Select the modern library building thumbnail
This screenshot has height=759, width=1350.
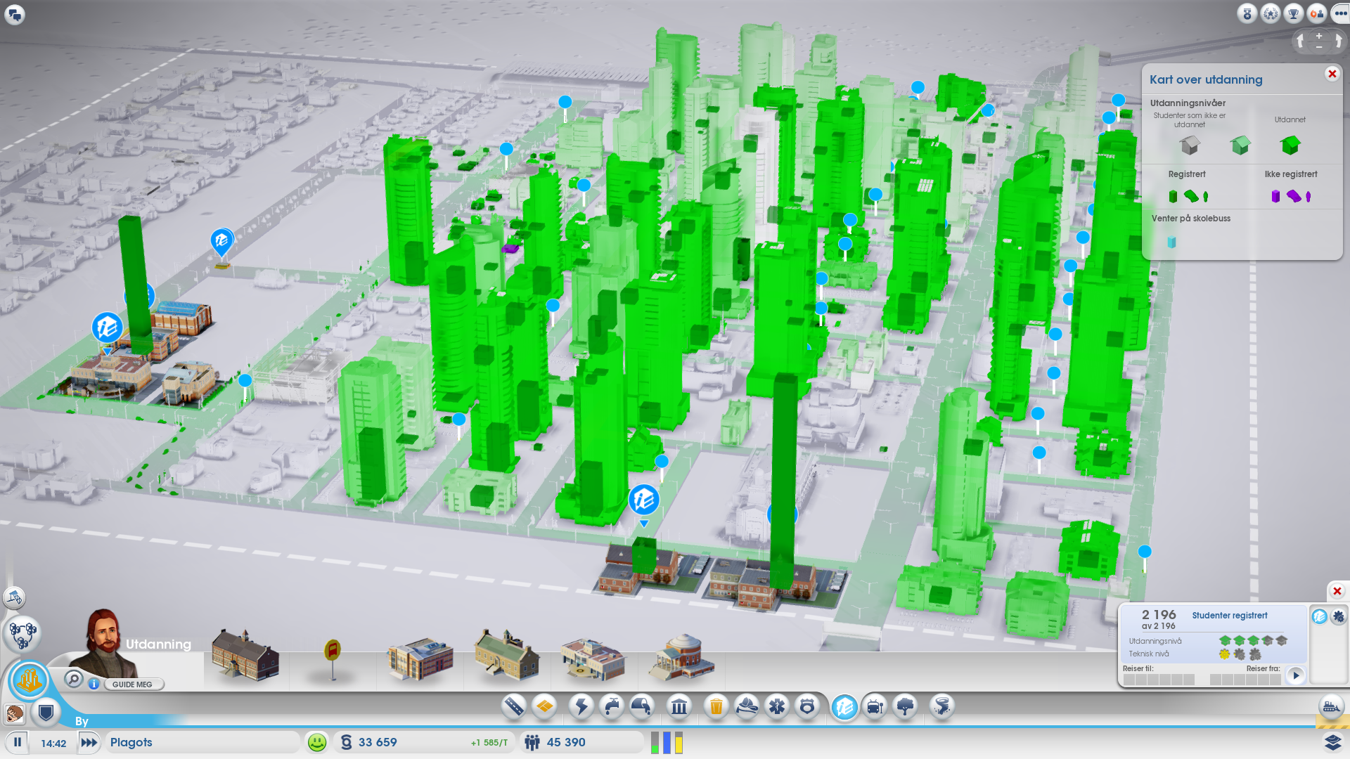click(420, 659)
